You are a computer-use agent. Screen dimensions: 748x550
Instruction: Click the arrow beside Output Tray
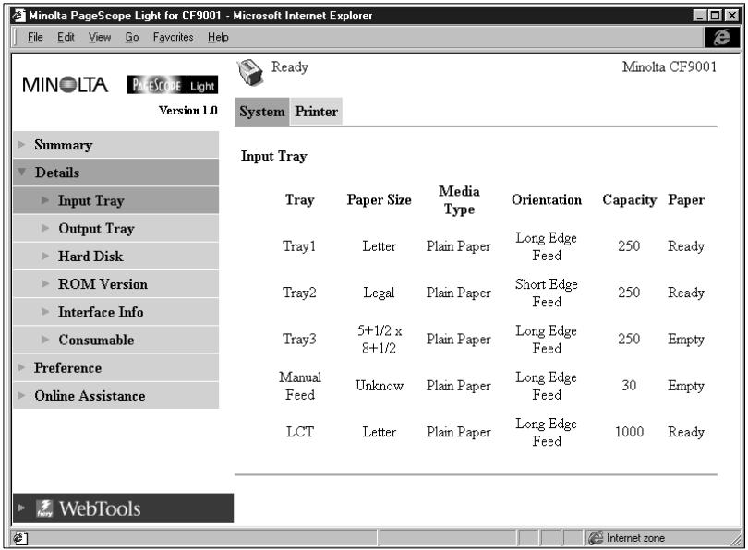[x=45, y=228]
